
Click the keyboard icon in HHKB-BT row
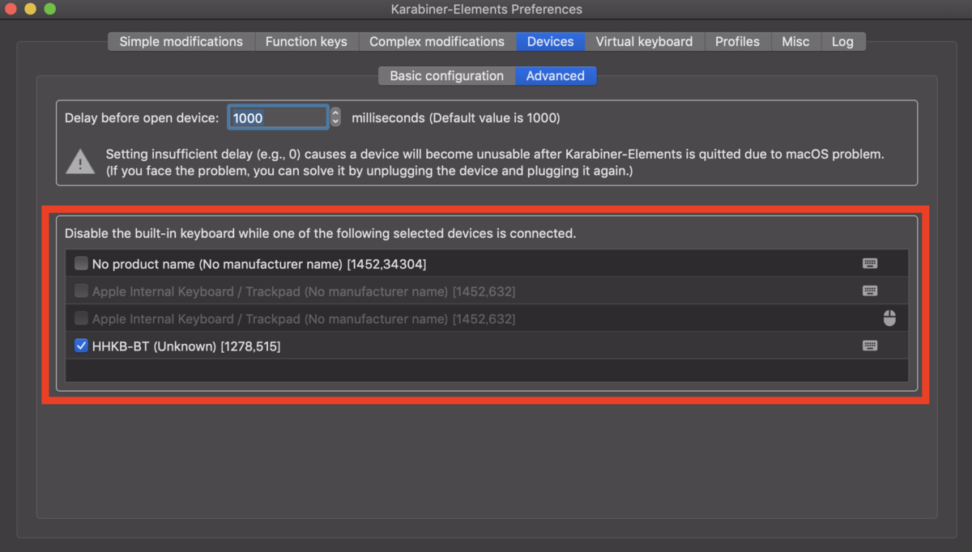[870, 346]
